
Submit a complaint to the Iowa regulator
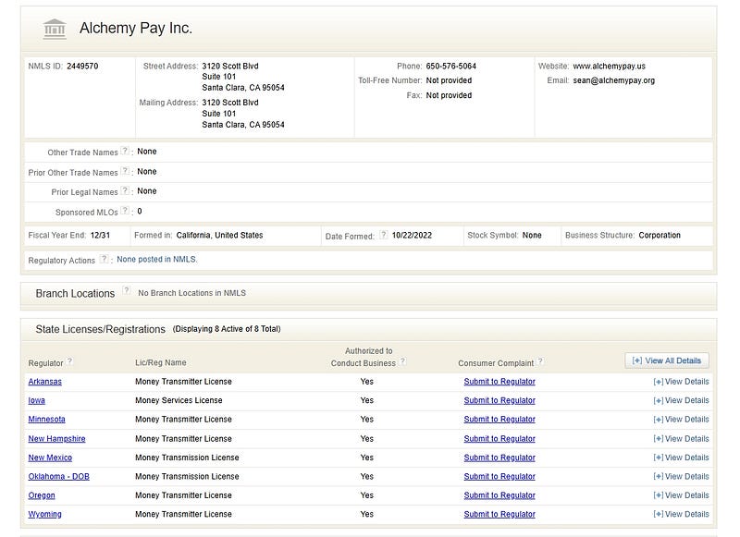[x=499, y=400]
